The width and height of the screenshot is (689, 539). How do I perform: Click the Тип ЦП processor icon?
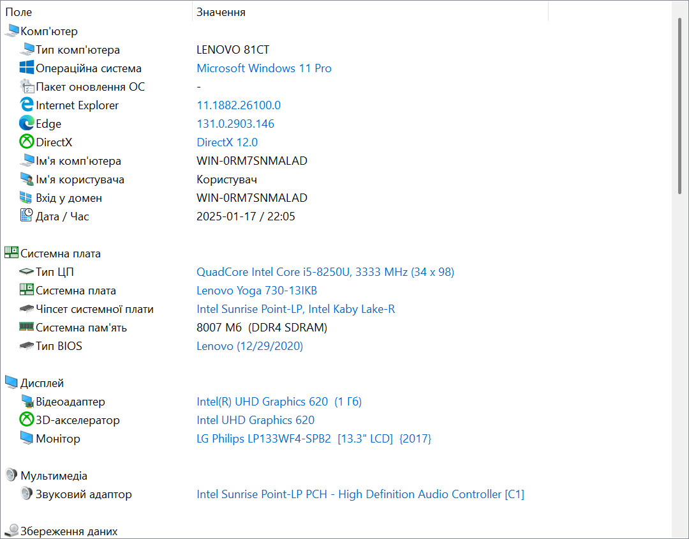(x=27, y=272)
